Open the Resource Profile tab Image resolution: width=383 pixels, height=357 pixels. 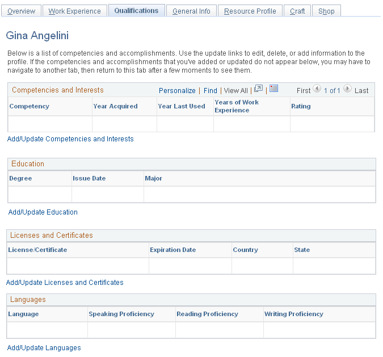pyautogui.click(x=250, y=11)
